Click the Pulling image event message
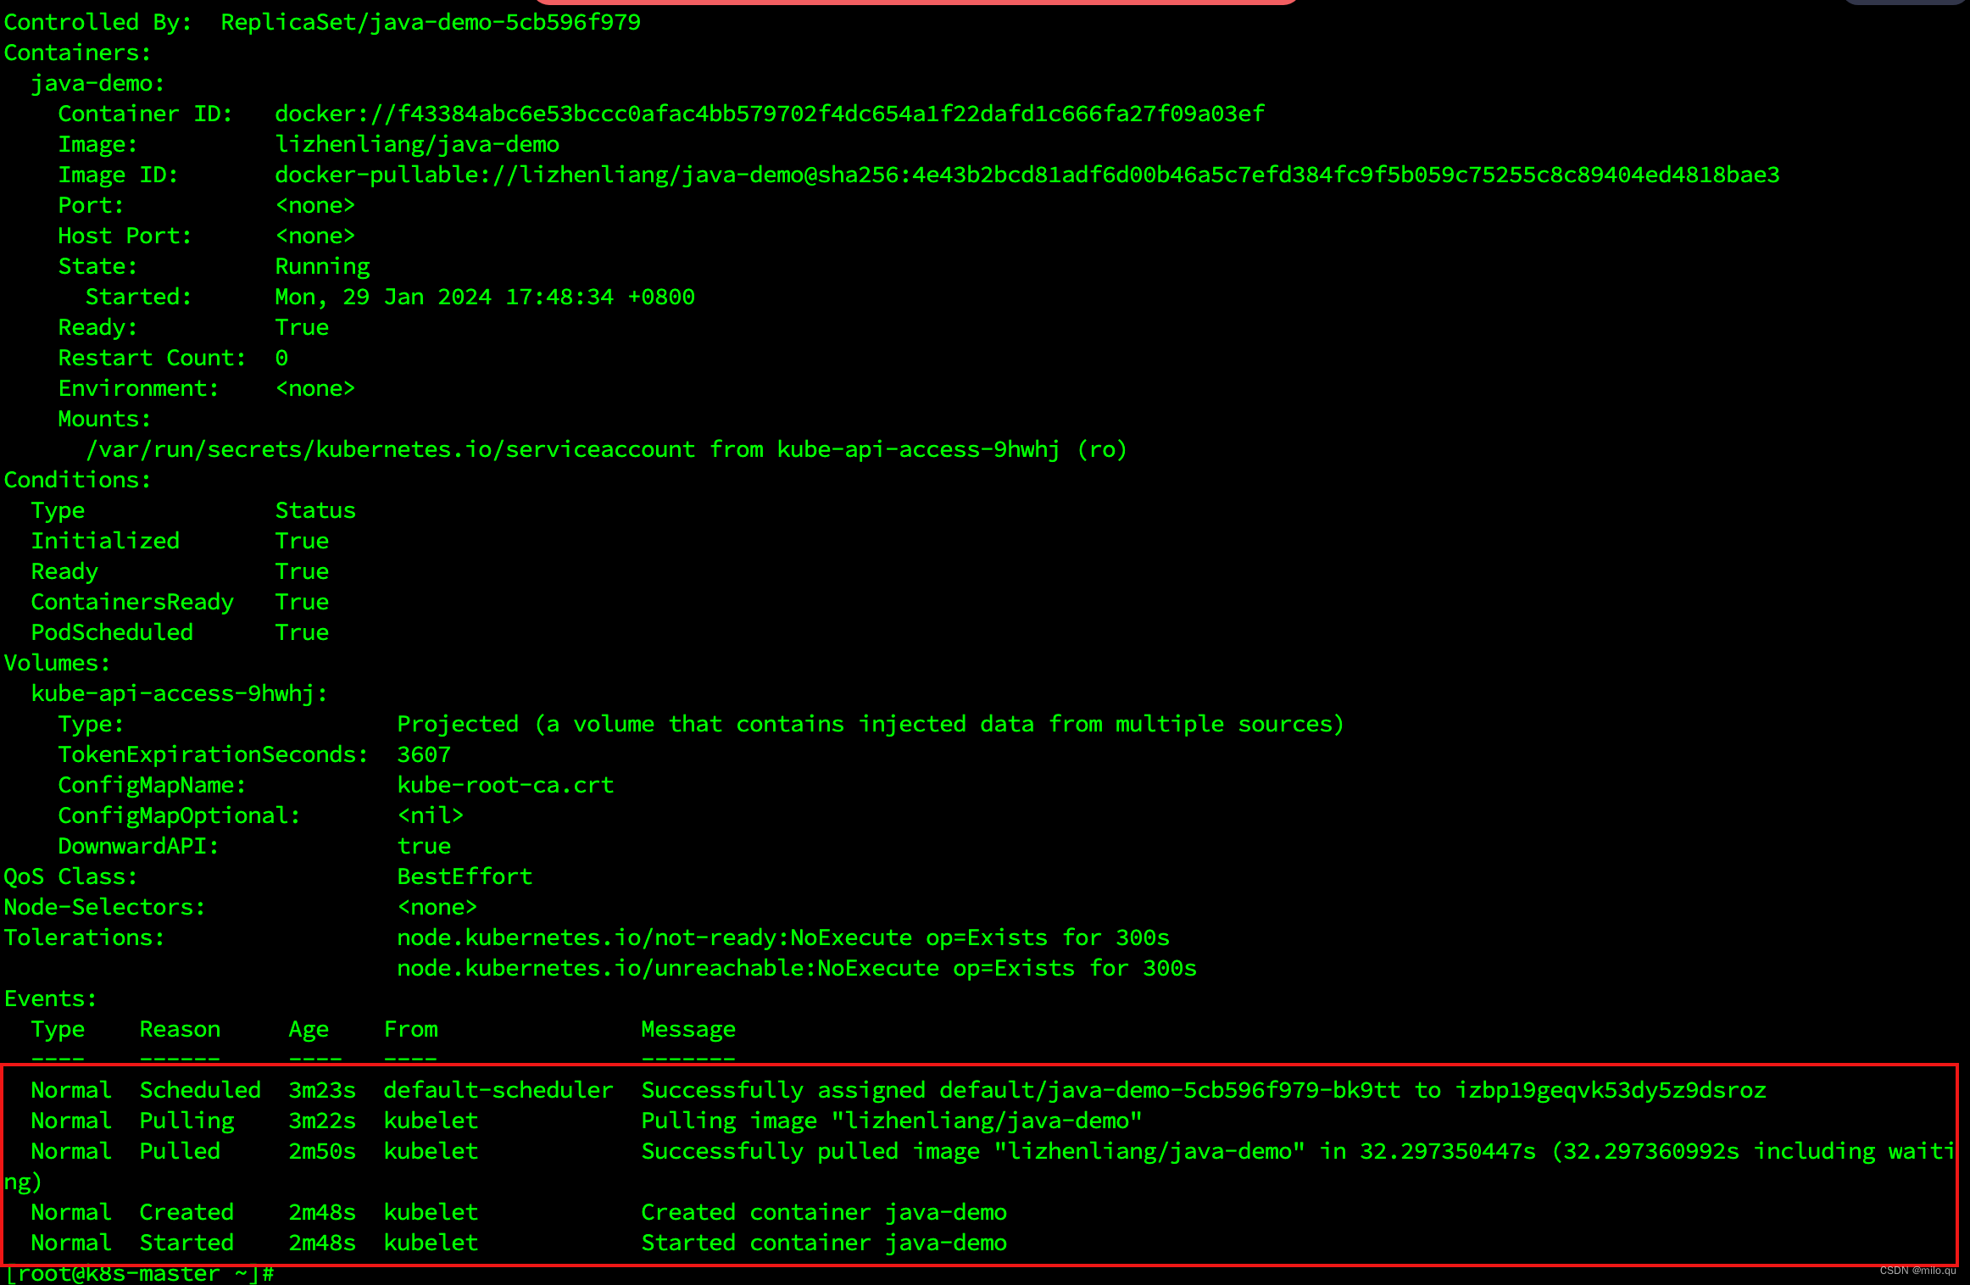 point(891,1121)
